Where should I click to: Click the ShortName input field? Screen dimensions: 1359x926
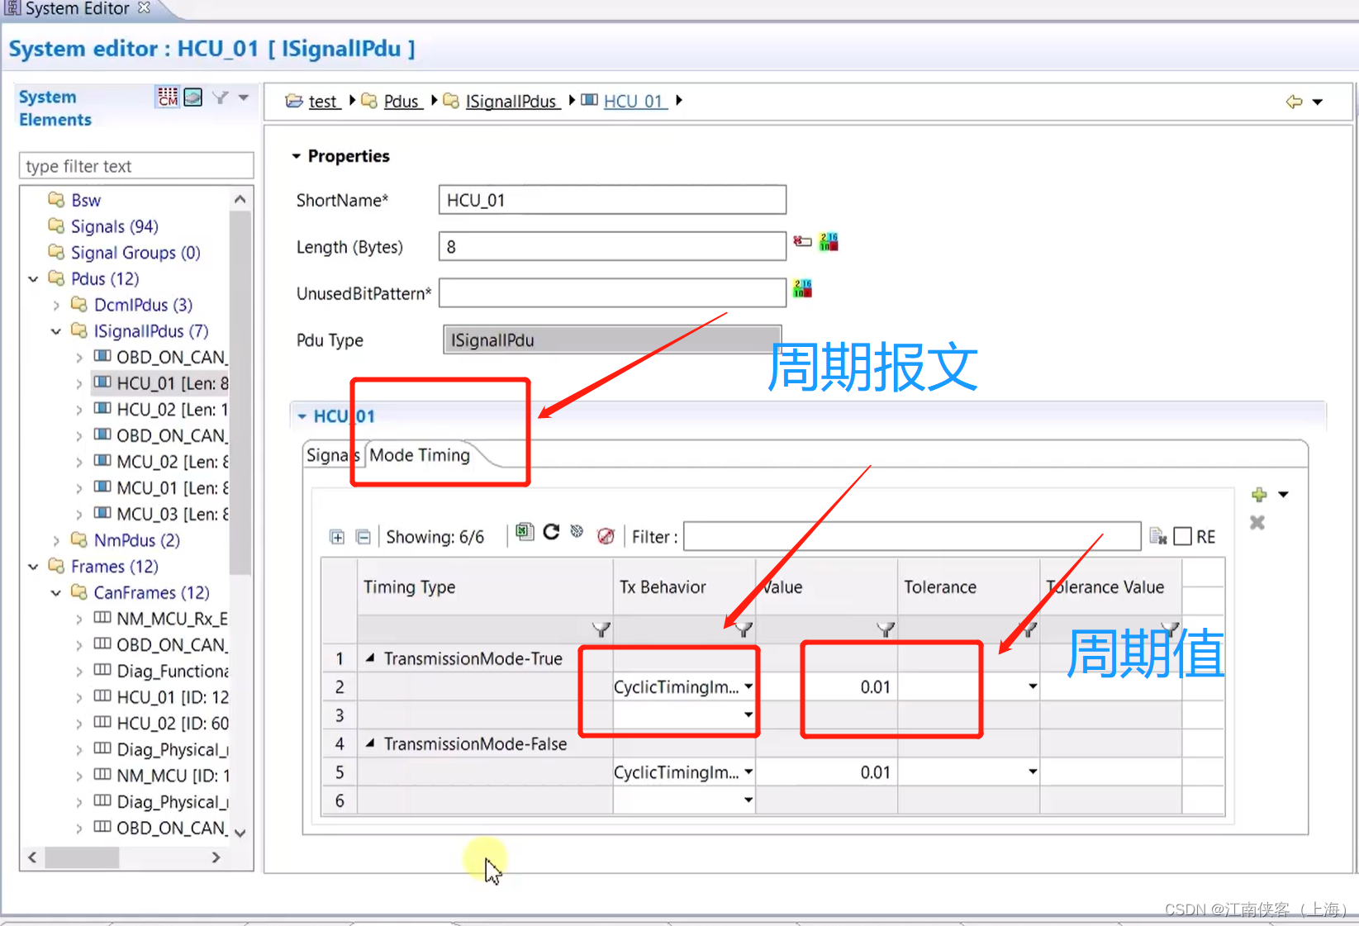(612, 200)
